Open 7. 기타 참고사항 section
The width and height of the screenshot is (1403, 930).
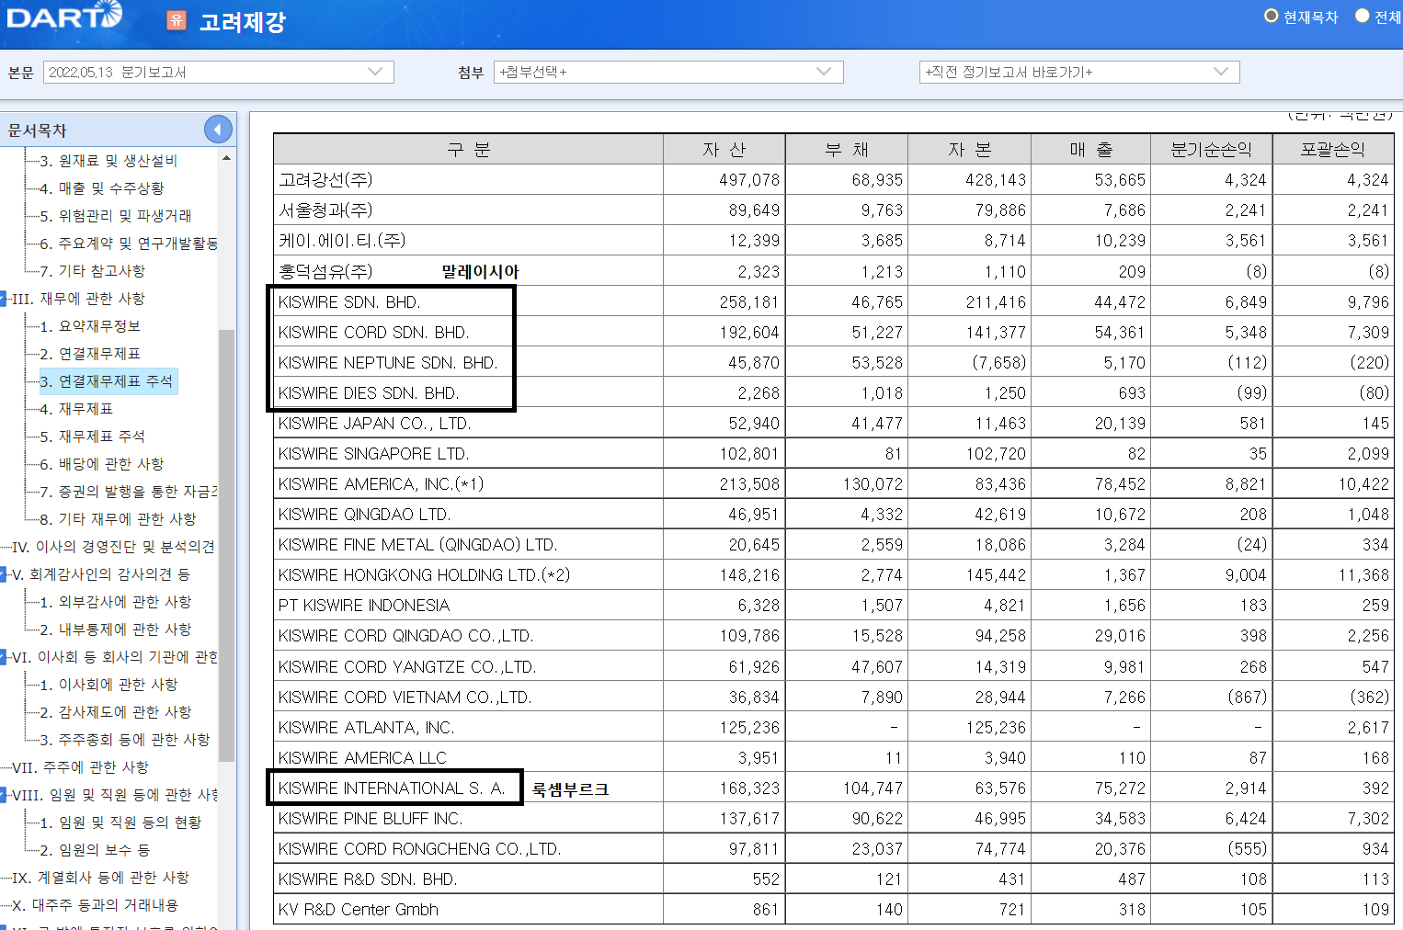pyautogui.click(x=92, y=271)
